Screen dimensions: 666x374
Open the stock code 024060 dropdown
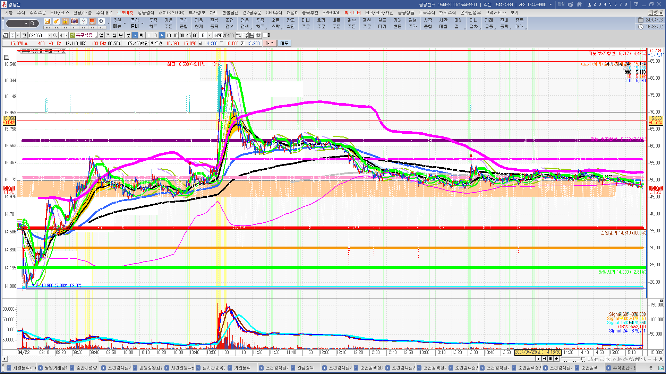(49, 35)
